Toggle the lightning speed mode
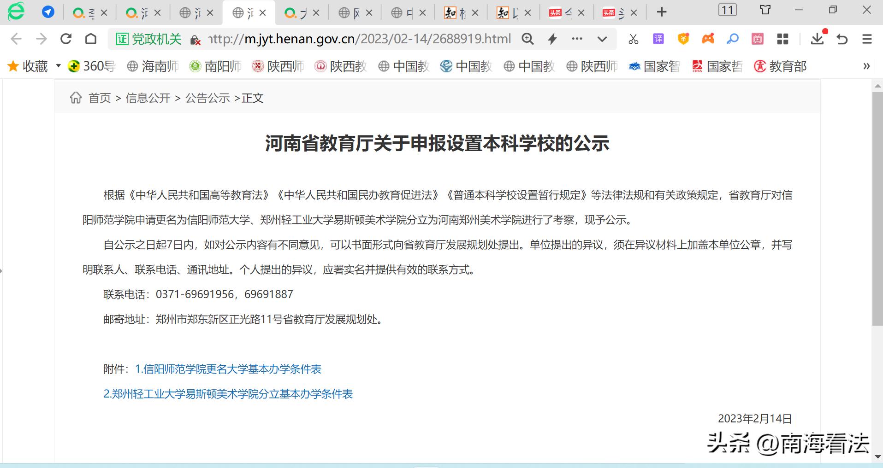883x468 pixels. pos(552,39)
